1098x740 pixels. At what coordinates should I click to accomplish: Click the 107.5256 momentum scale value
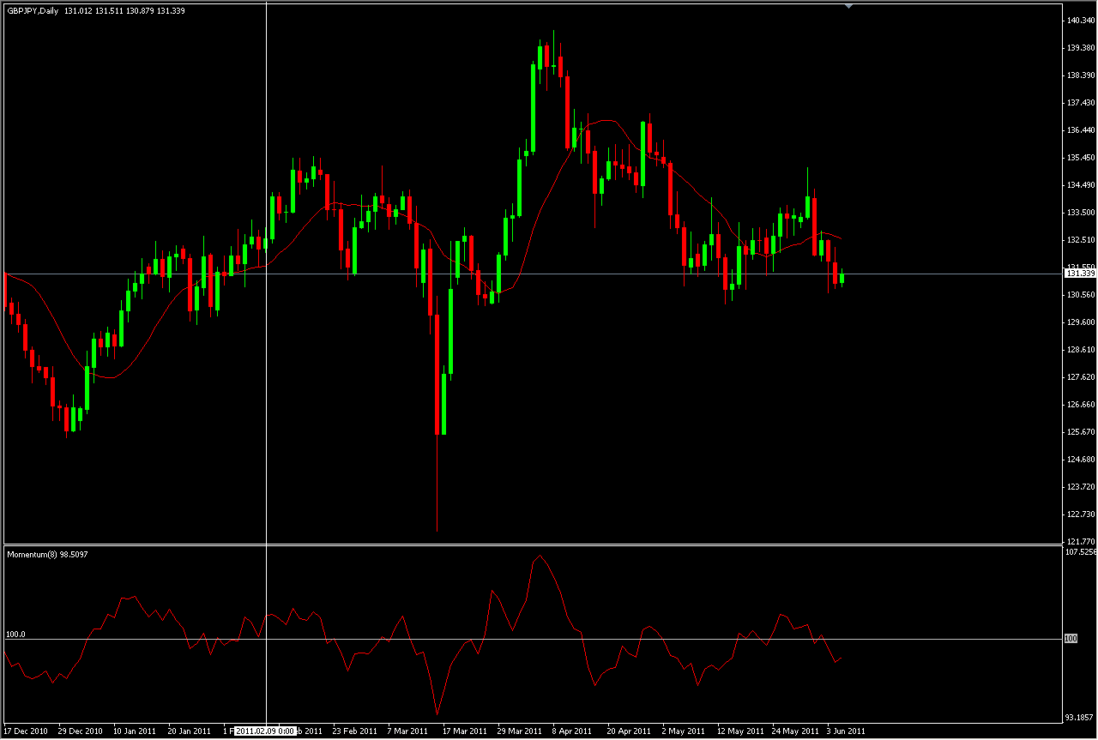pos(1080,552)
